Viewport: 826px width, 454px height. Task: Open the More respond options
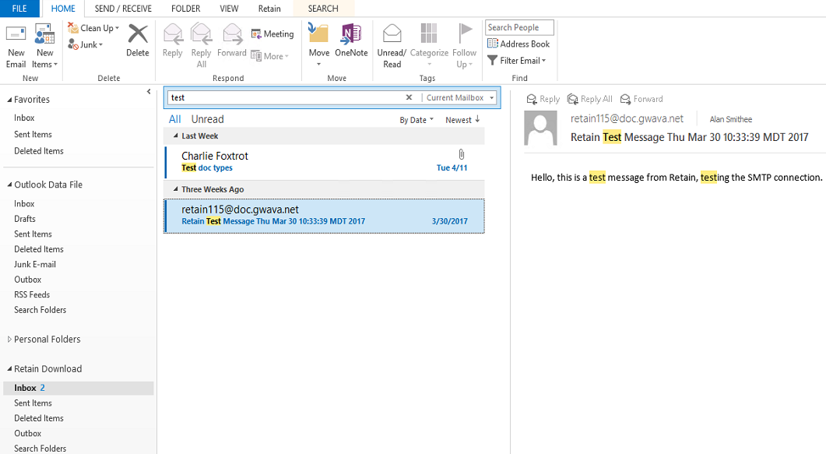tap(269, 56)
